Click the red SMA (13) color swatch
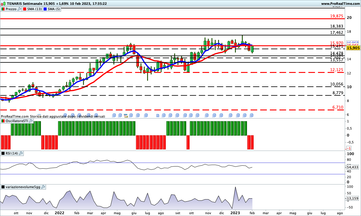Image resolution: width=361 pixels, height=216 pixels. [x=24, y=9]
